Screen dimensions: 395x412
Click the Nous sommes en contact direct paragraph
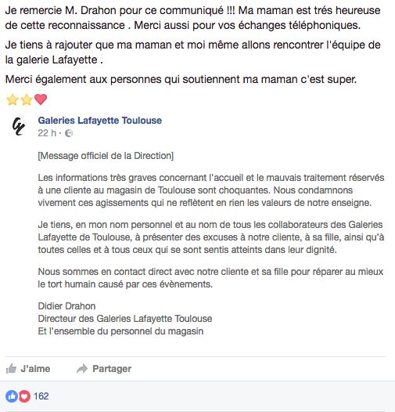210,278
